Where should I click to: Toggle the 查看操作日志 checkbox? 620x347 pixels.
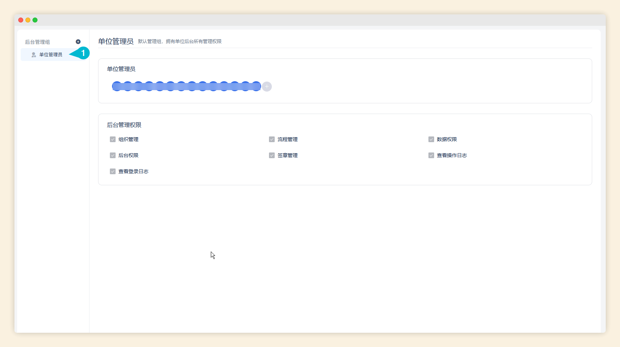coord(431,155)
